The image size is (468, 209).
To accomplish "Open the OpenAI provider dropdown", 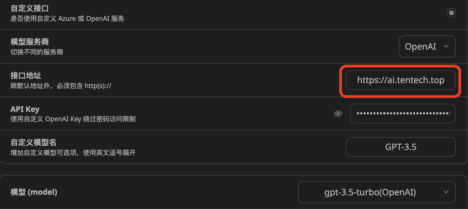I will coord(420,47).
